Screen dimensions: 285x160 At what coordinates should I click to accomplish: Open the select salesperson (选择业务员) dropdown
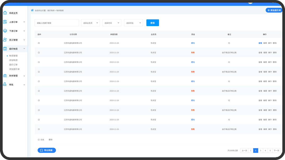tap(90, 23)
